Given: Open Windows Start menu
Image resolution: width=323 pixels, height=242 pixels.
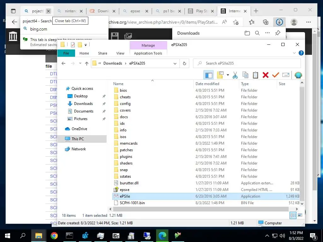Looking at the screenshot, I should coord(8,236).
